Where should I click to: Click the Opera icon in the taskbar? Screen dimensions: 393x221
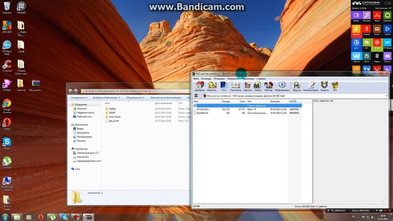pos(41,217)
